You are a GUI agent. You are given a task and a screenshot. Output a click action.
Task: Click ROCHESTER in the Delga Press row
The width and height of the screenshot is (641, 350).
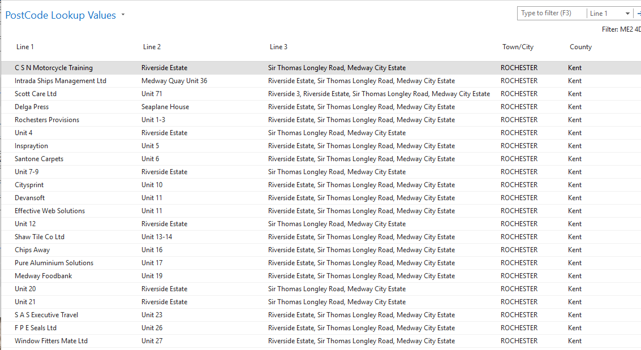pyautogui.click(x=519, y=107)
